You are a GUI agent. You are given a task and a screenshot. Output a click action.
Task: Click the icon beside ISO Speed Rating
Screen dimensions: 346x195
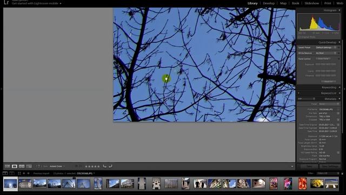pos(338,153)
